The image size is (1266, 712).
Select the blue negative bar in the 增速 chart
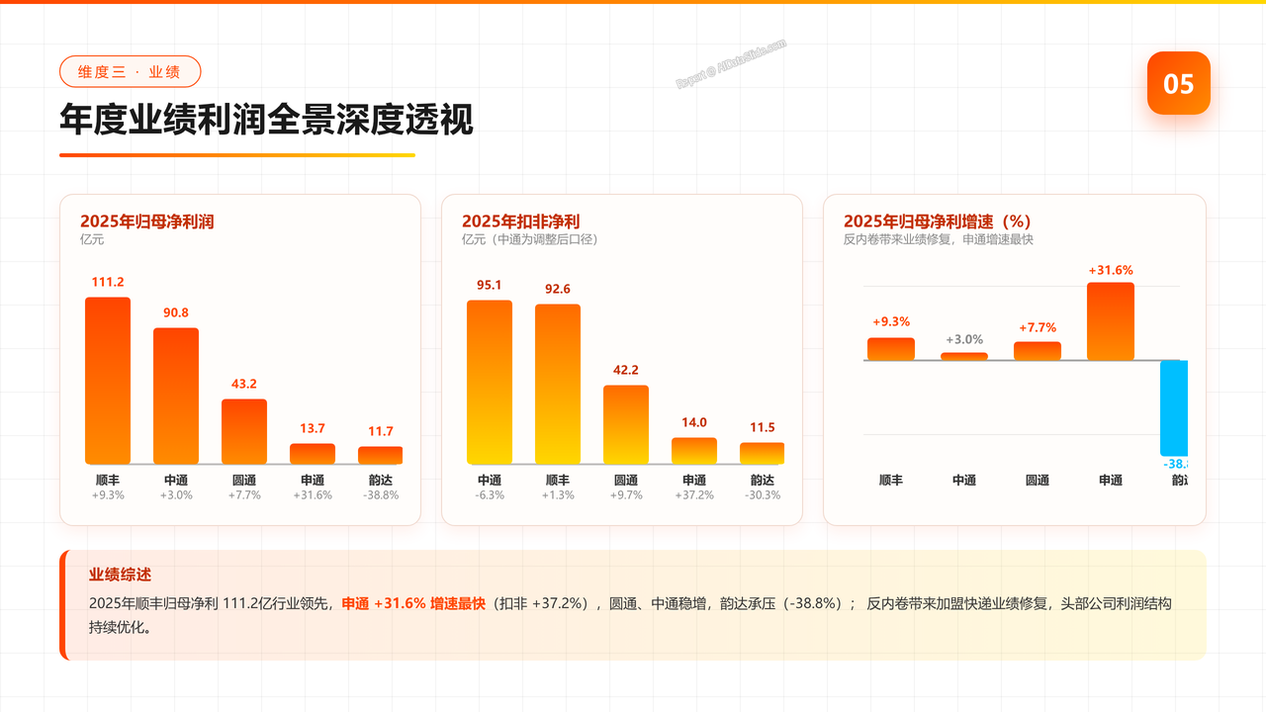[x=1174, y=407]
